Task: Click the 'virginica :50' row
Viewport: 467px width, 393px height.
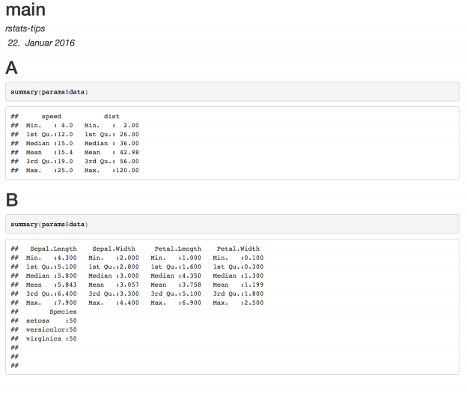Action: pyautogui.click(x=51, y=338)
